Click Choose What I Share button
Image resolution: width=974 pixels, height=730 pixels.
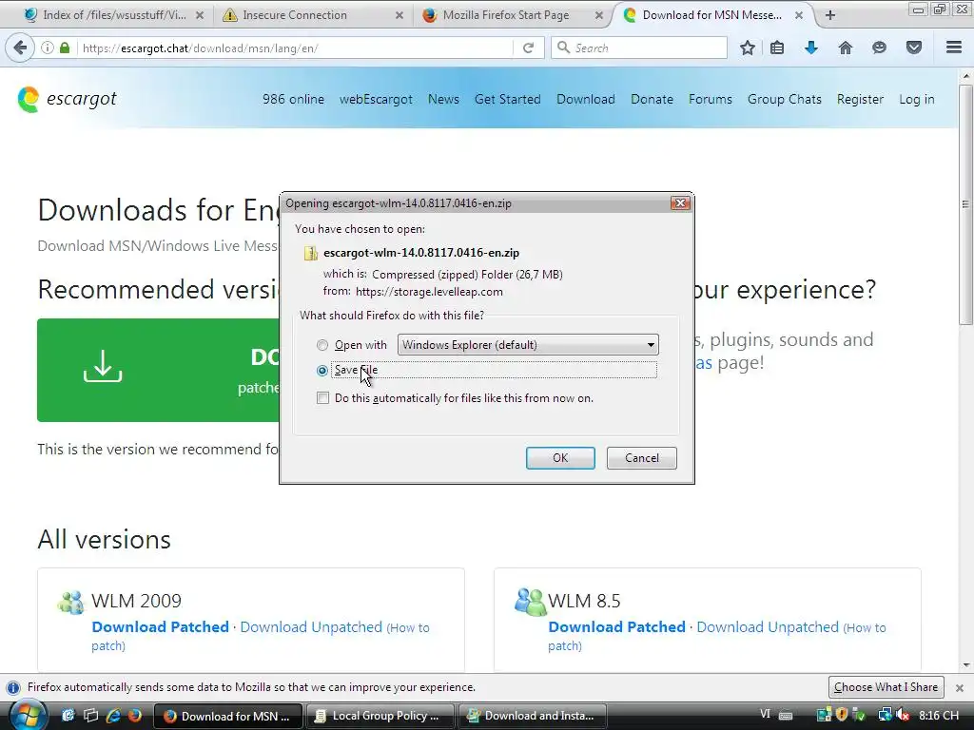(886, 687)
